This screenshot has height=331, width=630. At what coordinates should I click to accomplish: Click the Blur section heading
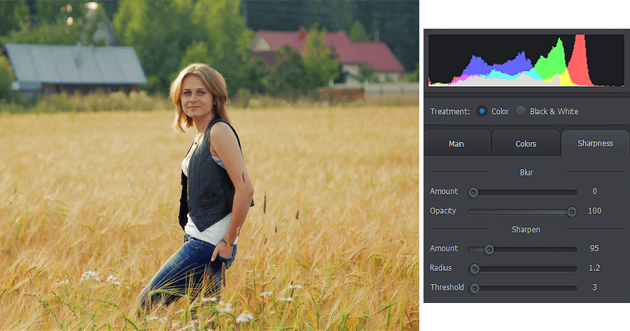(526, 172)
